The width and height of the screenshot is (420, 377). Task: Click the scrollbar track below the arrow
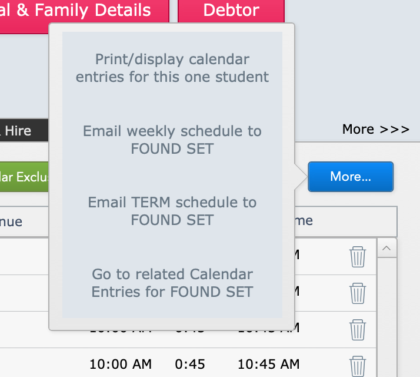point(386,317)
